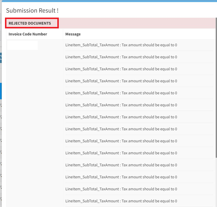Click the Submission Result ! dialog title
217x207 pixels.
[x=32, y=11]
